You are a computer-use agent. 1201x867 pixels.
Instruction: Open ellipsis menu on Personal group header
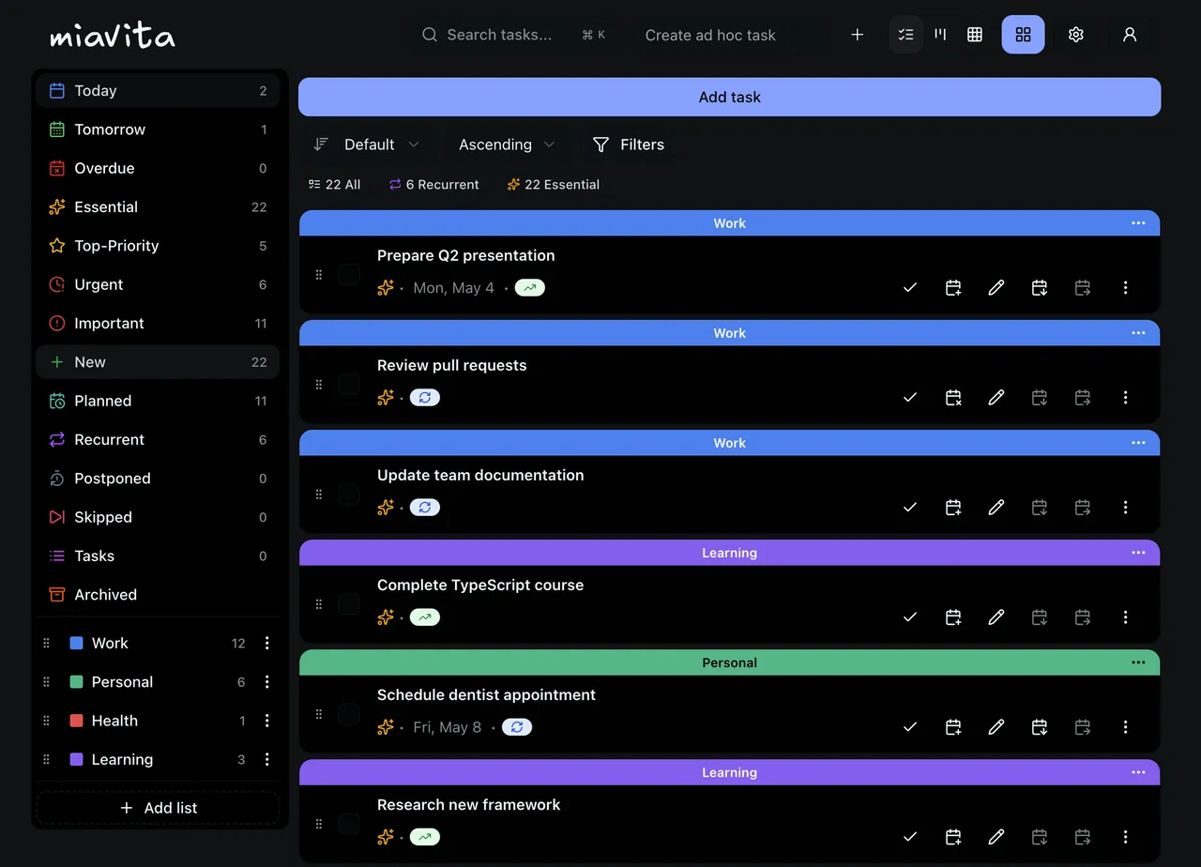pyautogui.click(x=1138, y=662)
